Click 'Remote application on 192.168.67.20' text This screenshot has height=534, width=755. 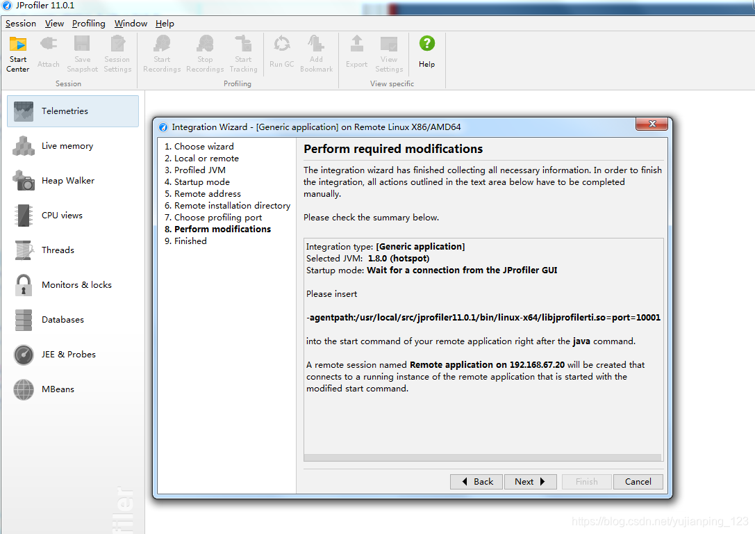(x=487, y=365)
